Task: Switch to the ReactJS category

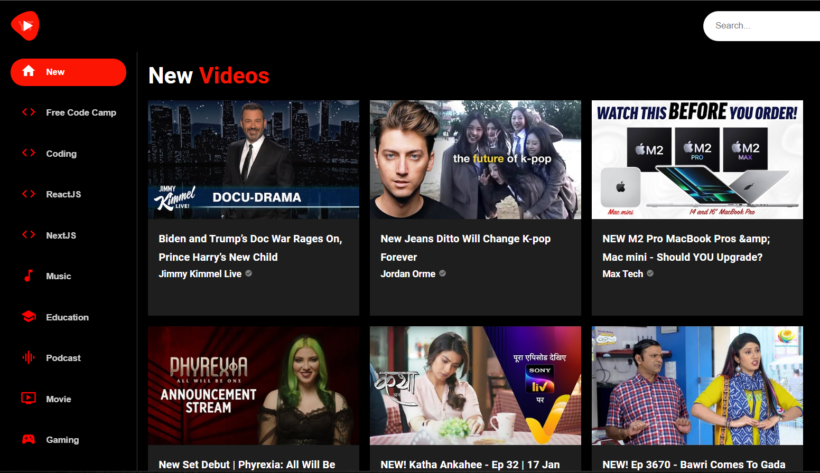Action: pyautogui.click(x=68, y=194)
